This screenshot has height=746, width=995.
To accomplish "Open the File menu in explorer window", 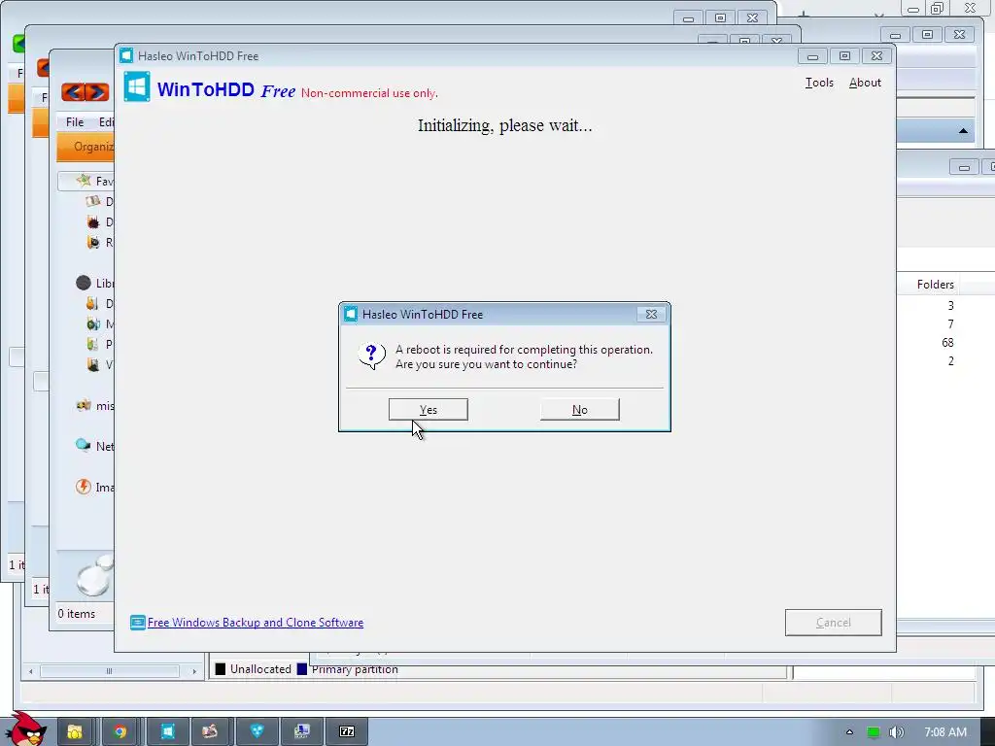I will pos(75,121).
